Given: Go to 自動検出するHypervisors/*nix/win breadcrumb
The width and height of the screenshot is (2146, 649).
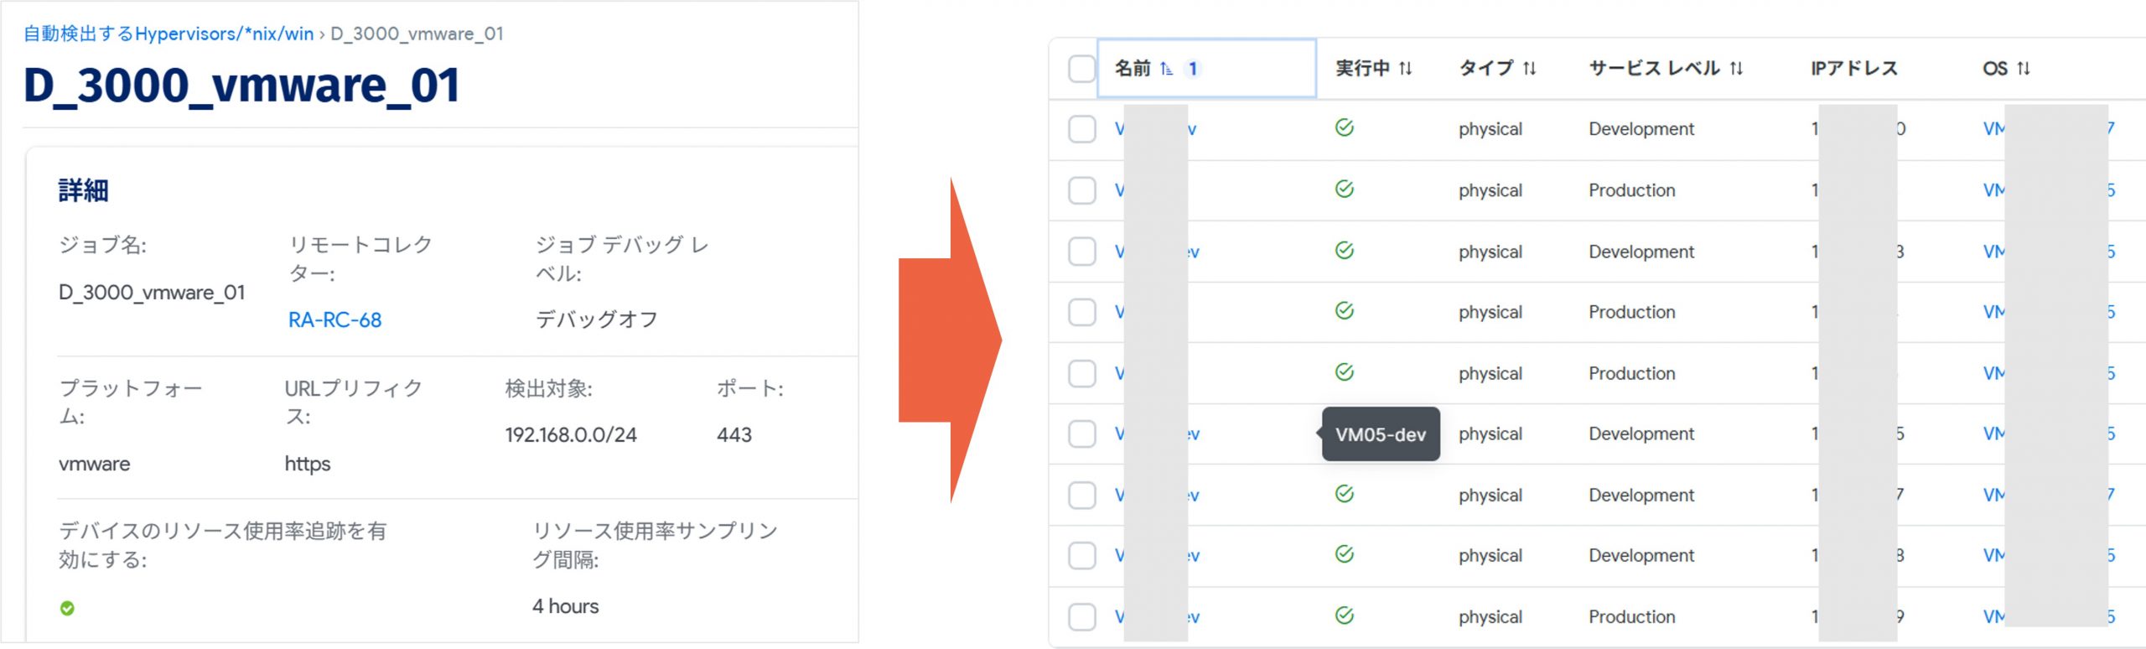Looking at the screenshot, I should pyautogui.click(x=168, y=34).
